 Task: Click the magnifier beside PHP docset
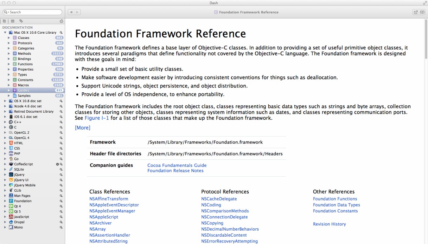click(61, 154)
